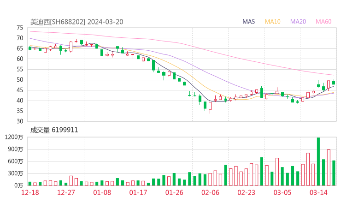Click the 03-05 date axis label

[x=282, y=192]
